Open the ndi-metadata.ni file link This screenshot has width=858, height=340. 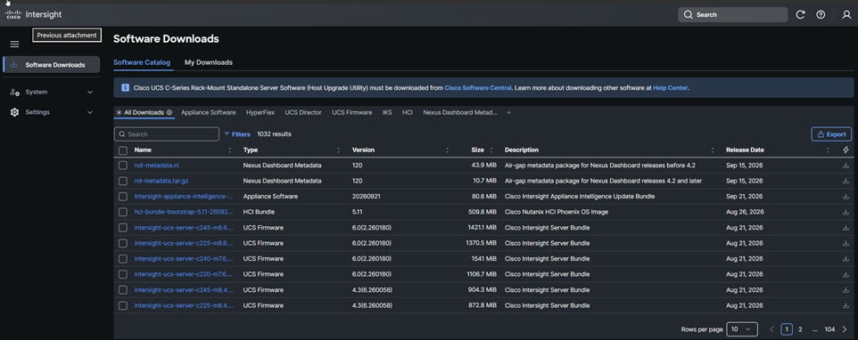pyautogui.click(x=156, y=166)
